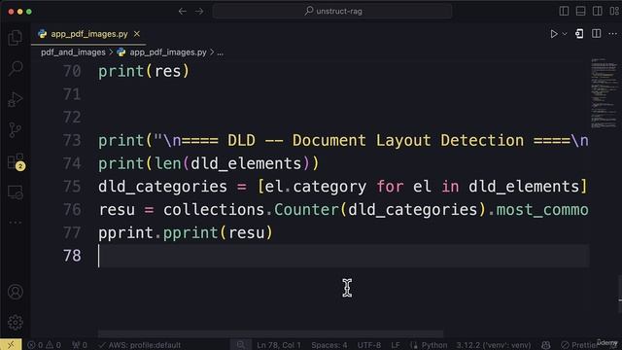The height and width of the screenshot is (350, 622).
Task: Click 'Document Layout Detection' string text
Action: tap(408, 140)
